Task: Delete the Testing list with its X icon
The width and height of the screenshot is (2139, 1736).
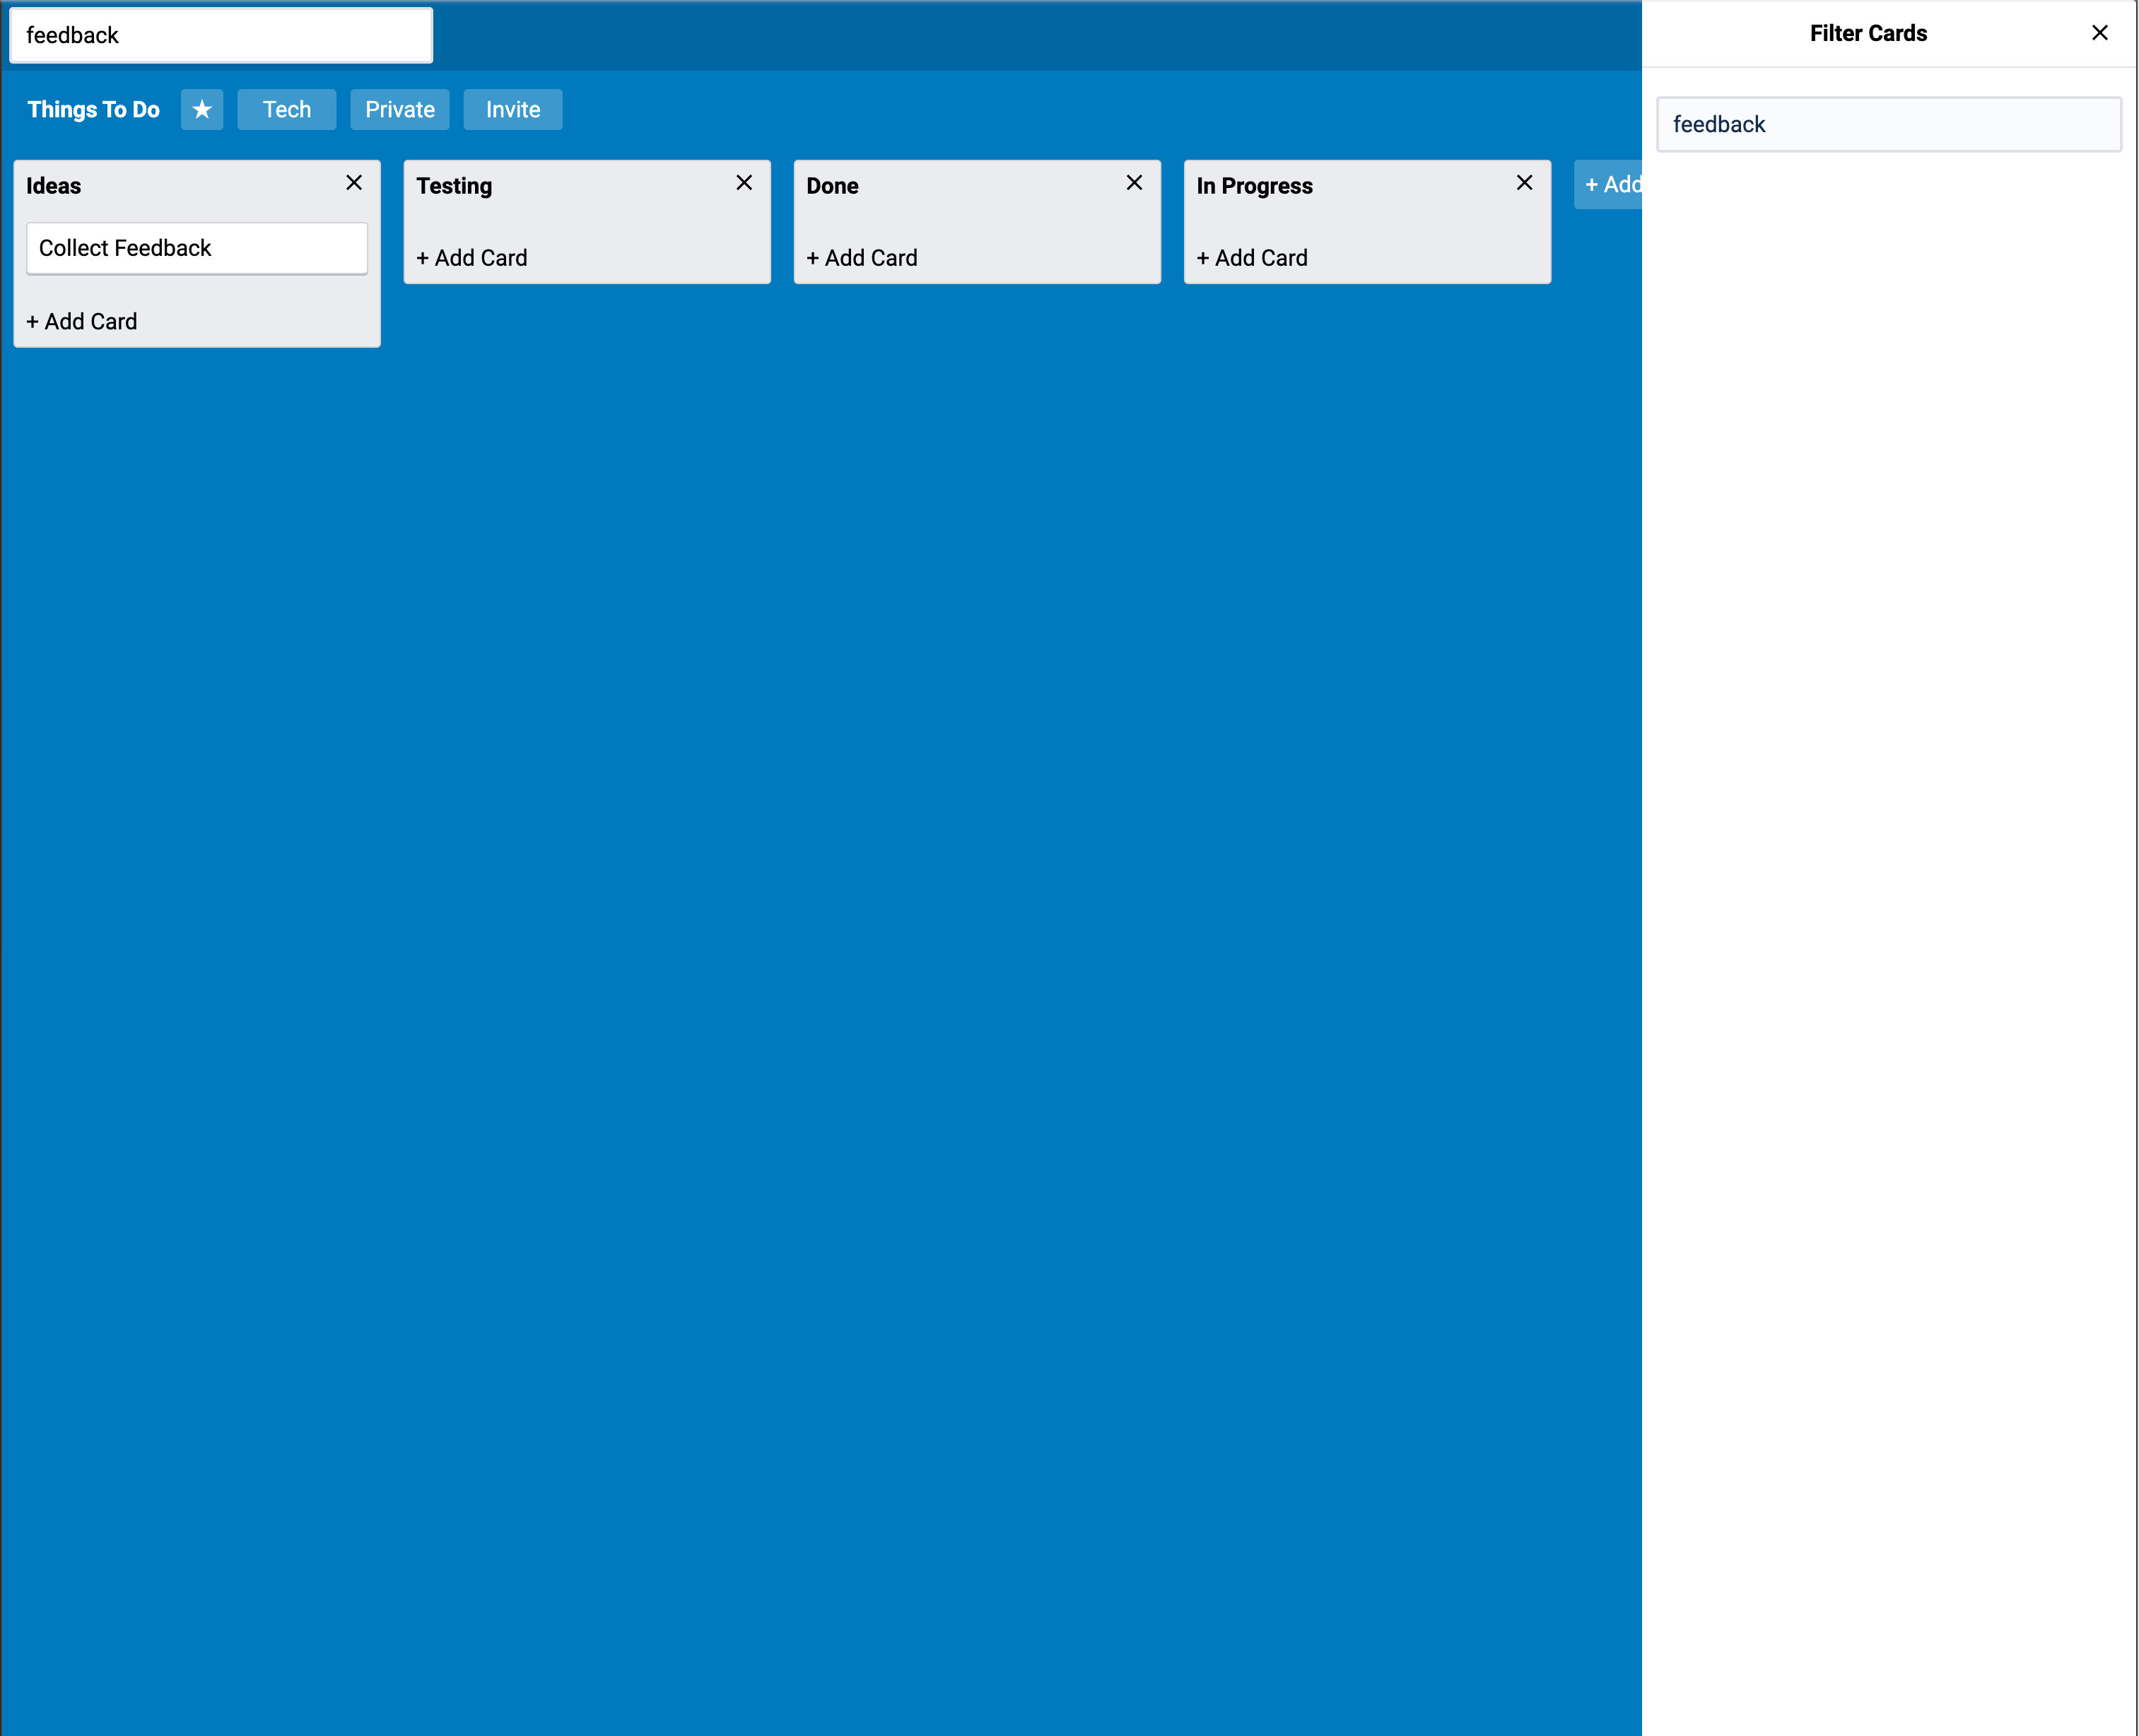Action: [744, 183]
